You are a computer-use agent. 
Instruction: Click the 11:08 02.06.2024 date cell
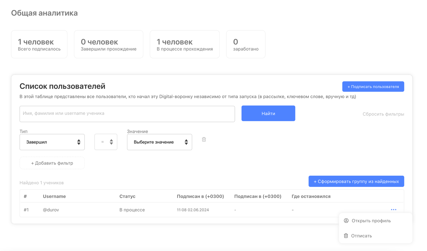coord(193,210)
